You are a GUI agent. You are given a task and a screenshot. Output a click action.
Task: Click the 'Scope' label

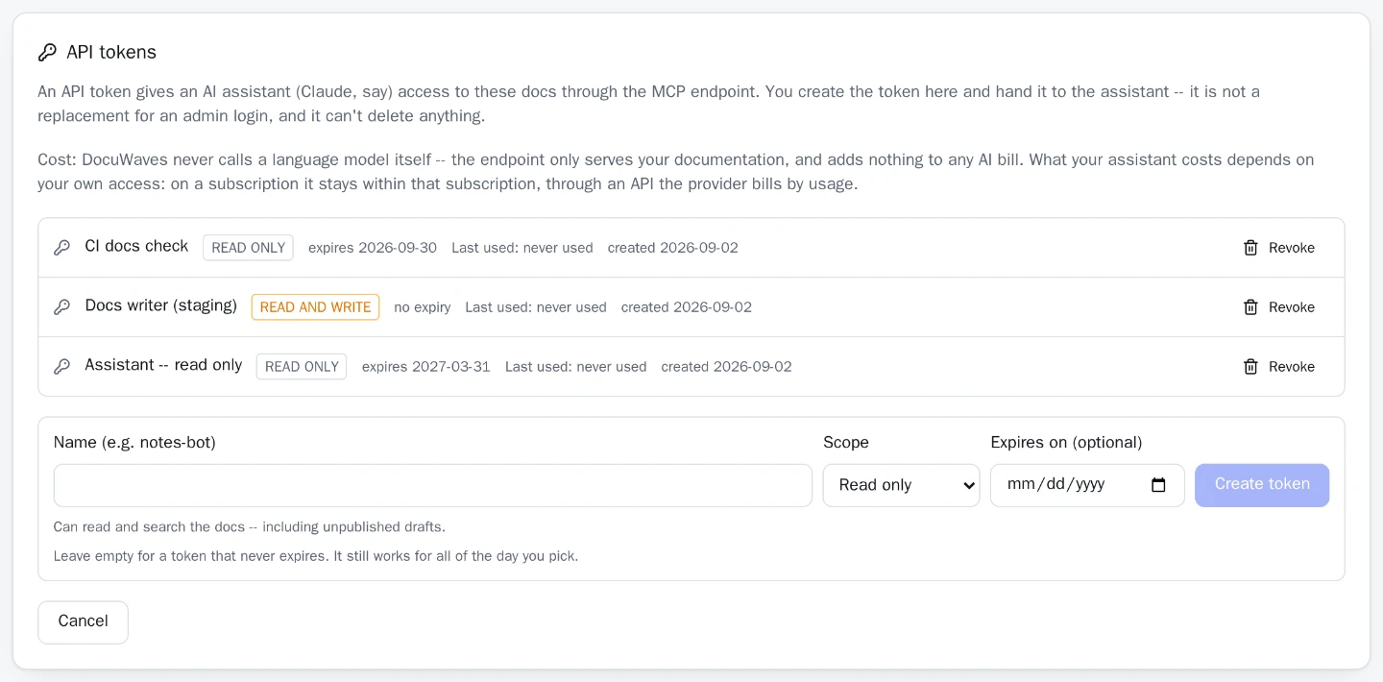tap(846, 443)
